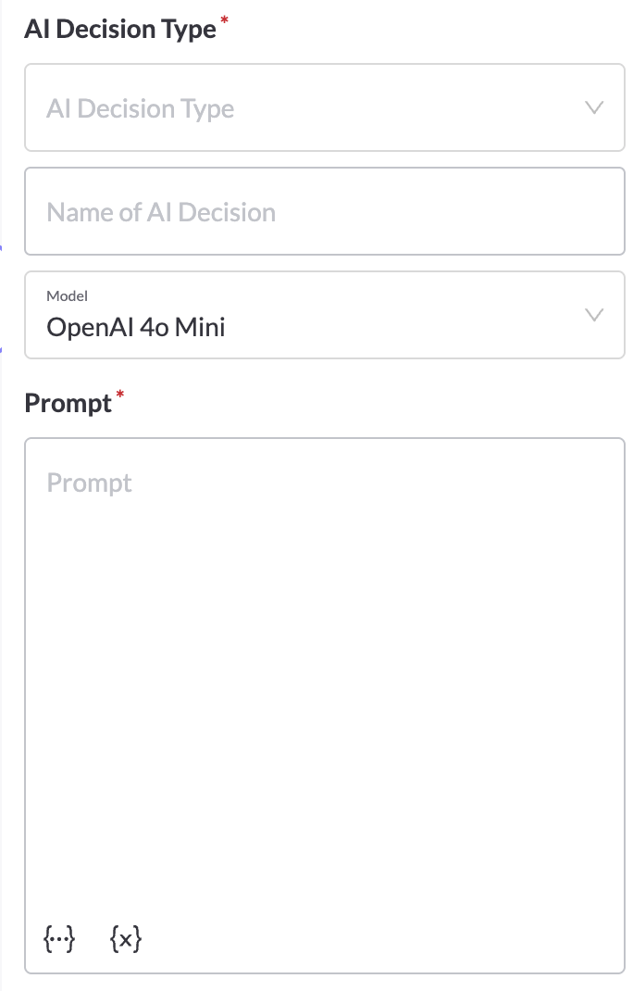Click the red asterisk next to Prompt heading

click(120, 395)
